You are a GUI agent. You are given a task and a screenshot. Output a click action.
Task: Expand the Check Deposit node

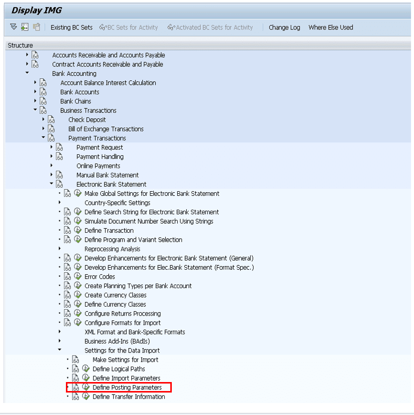click(x=43, y=119)
